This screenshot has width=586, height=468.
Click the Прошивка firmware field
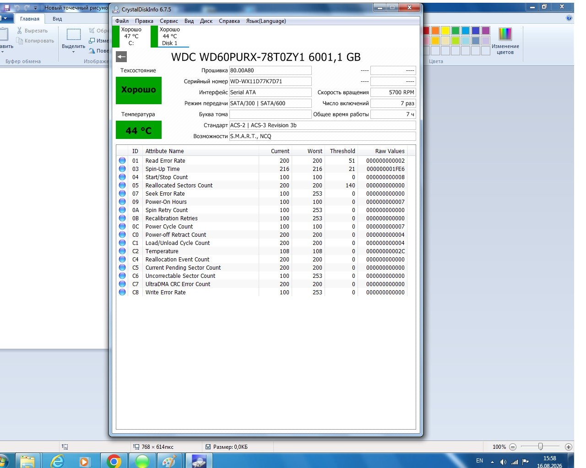tap(270, 70)
